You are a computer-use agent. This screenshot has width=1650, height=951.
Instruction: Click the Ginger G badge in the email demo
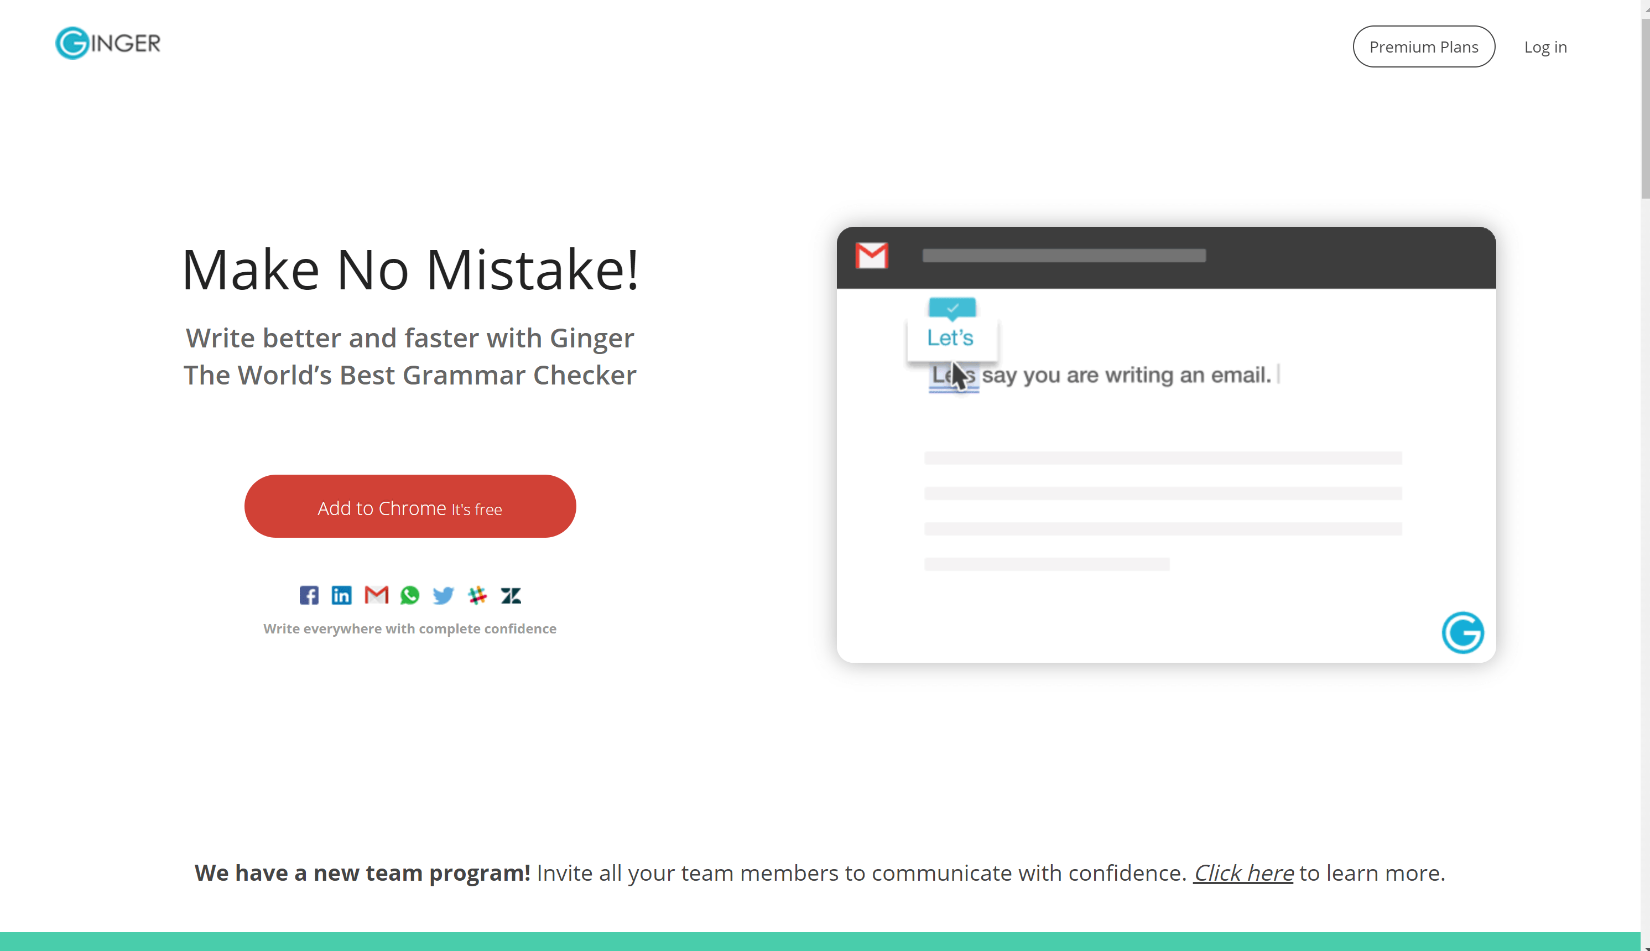(1462, 632)
